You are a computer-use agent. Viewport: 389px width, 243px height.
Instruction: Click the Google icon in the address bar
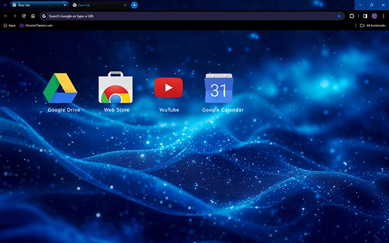coord(44,16)
